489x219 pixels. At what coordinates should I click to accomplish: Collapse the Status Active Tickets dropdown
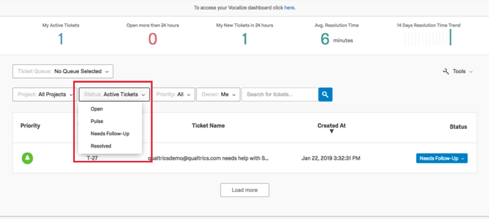pos(114,95)
